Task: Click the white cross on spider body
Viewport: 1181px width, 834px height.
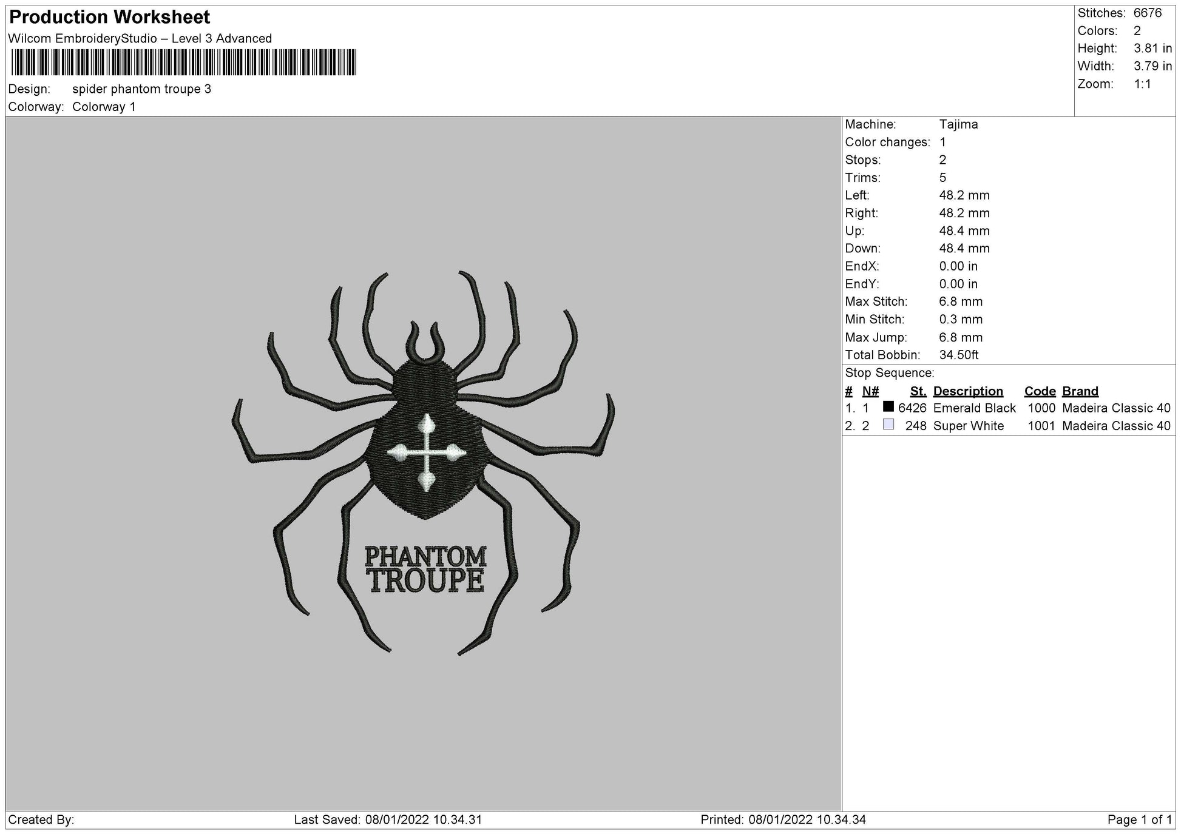Action: click(427, 452)
